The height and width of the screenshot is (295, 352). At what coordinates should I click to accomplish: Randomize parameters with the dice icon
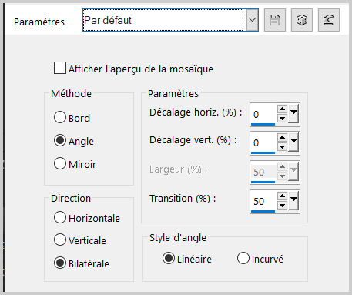(x=302, y=20)
